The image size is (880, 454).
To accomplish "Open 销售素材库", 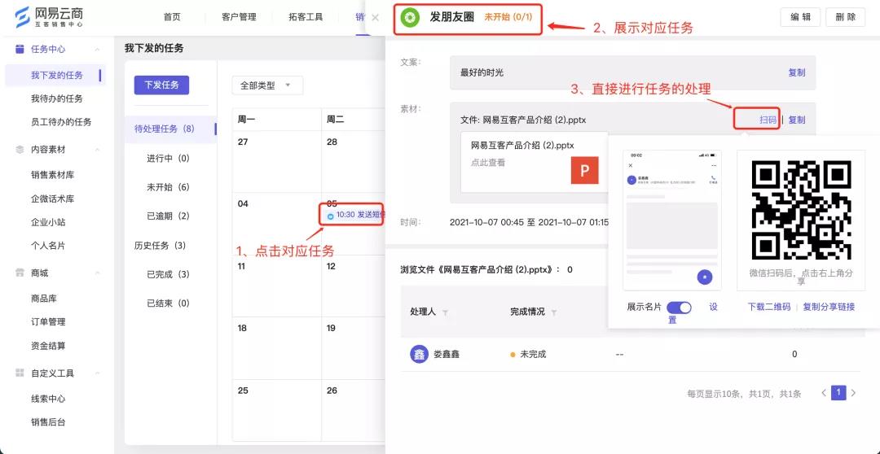I will point(53,175).
